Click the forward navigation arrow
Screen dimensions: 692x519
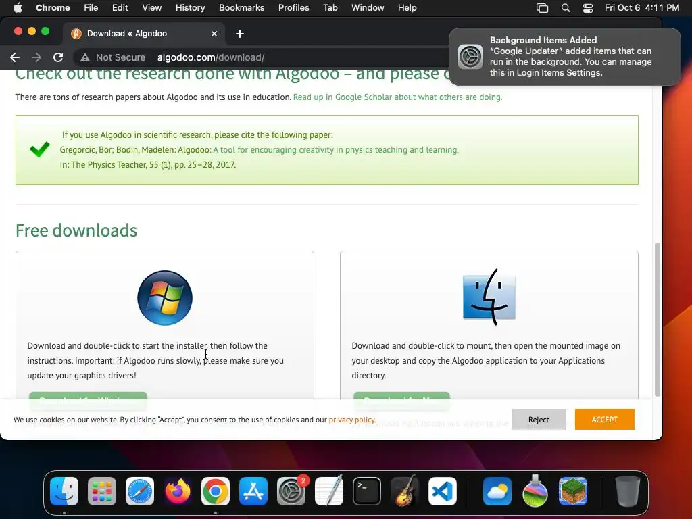click(36, 57)
